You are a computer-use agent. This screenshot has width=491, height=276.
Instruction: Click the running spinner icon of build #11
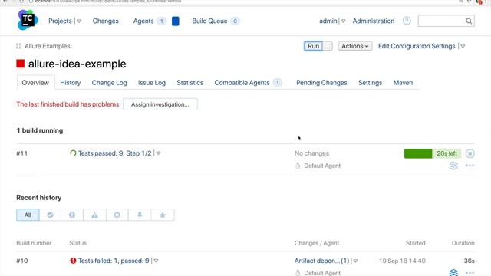coord(73,153)
